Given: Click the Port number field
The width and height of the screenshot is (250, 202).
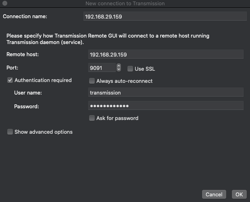Looking at the screenshot, I should (102, 68).
